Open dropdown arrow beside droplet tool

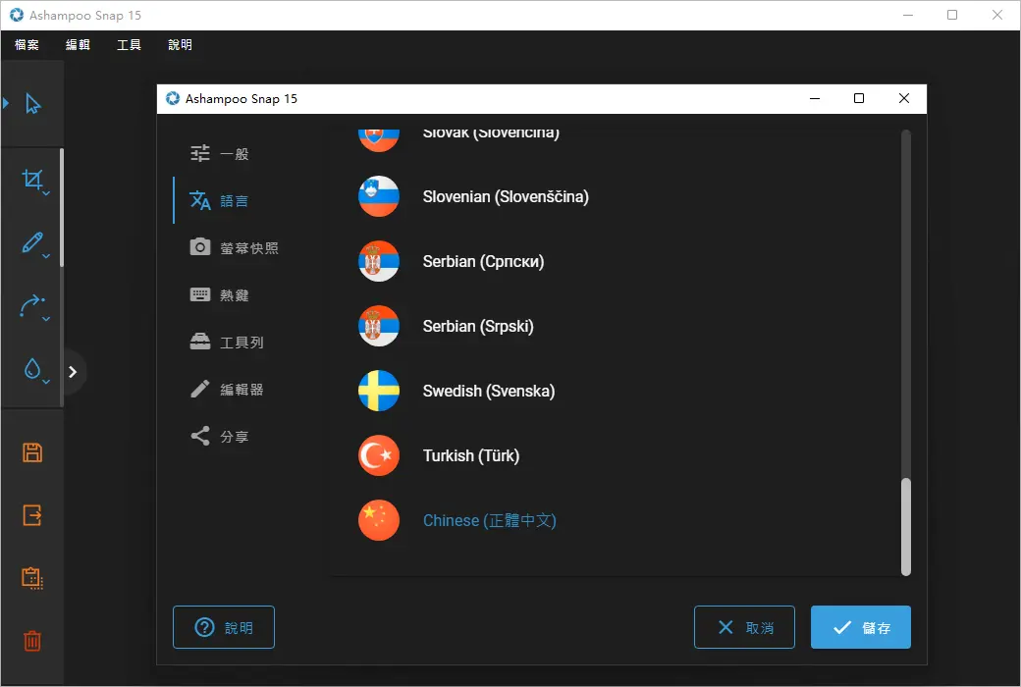(x=46, y=382)
